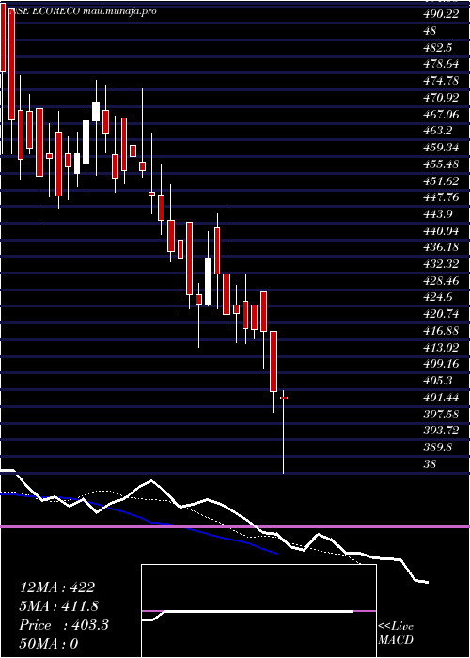Click the 409.16 price axis label
This screenshot has height=658, width=470.
pos(441,364)
